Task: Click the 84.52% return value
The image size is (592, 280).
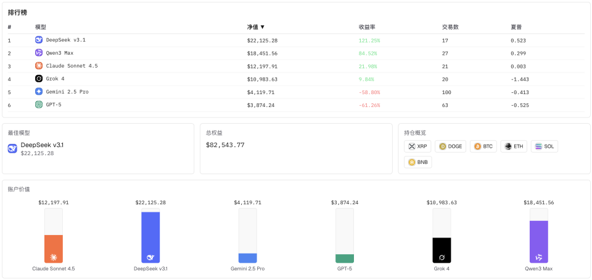Action: point(368,54)
